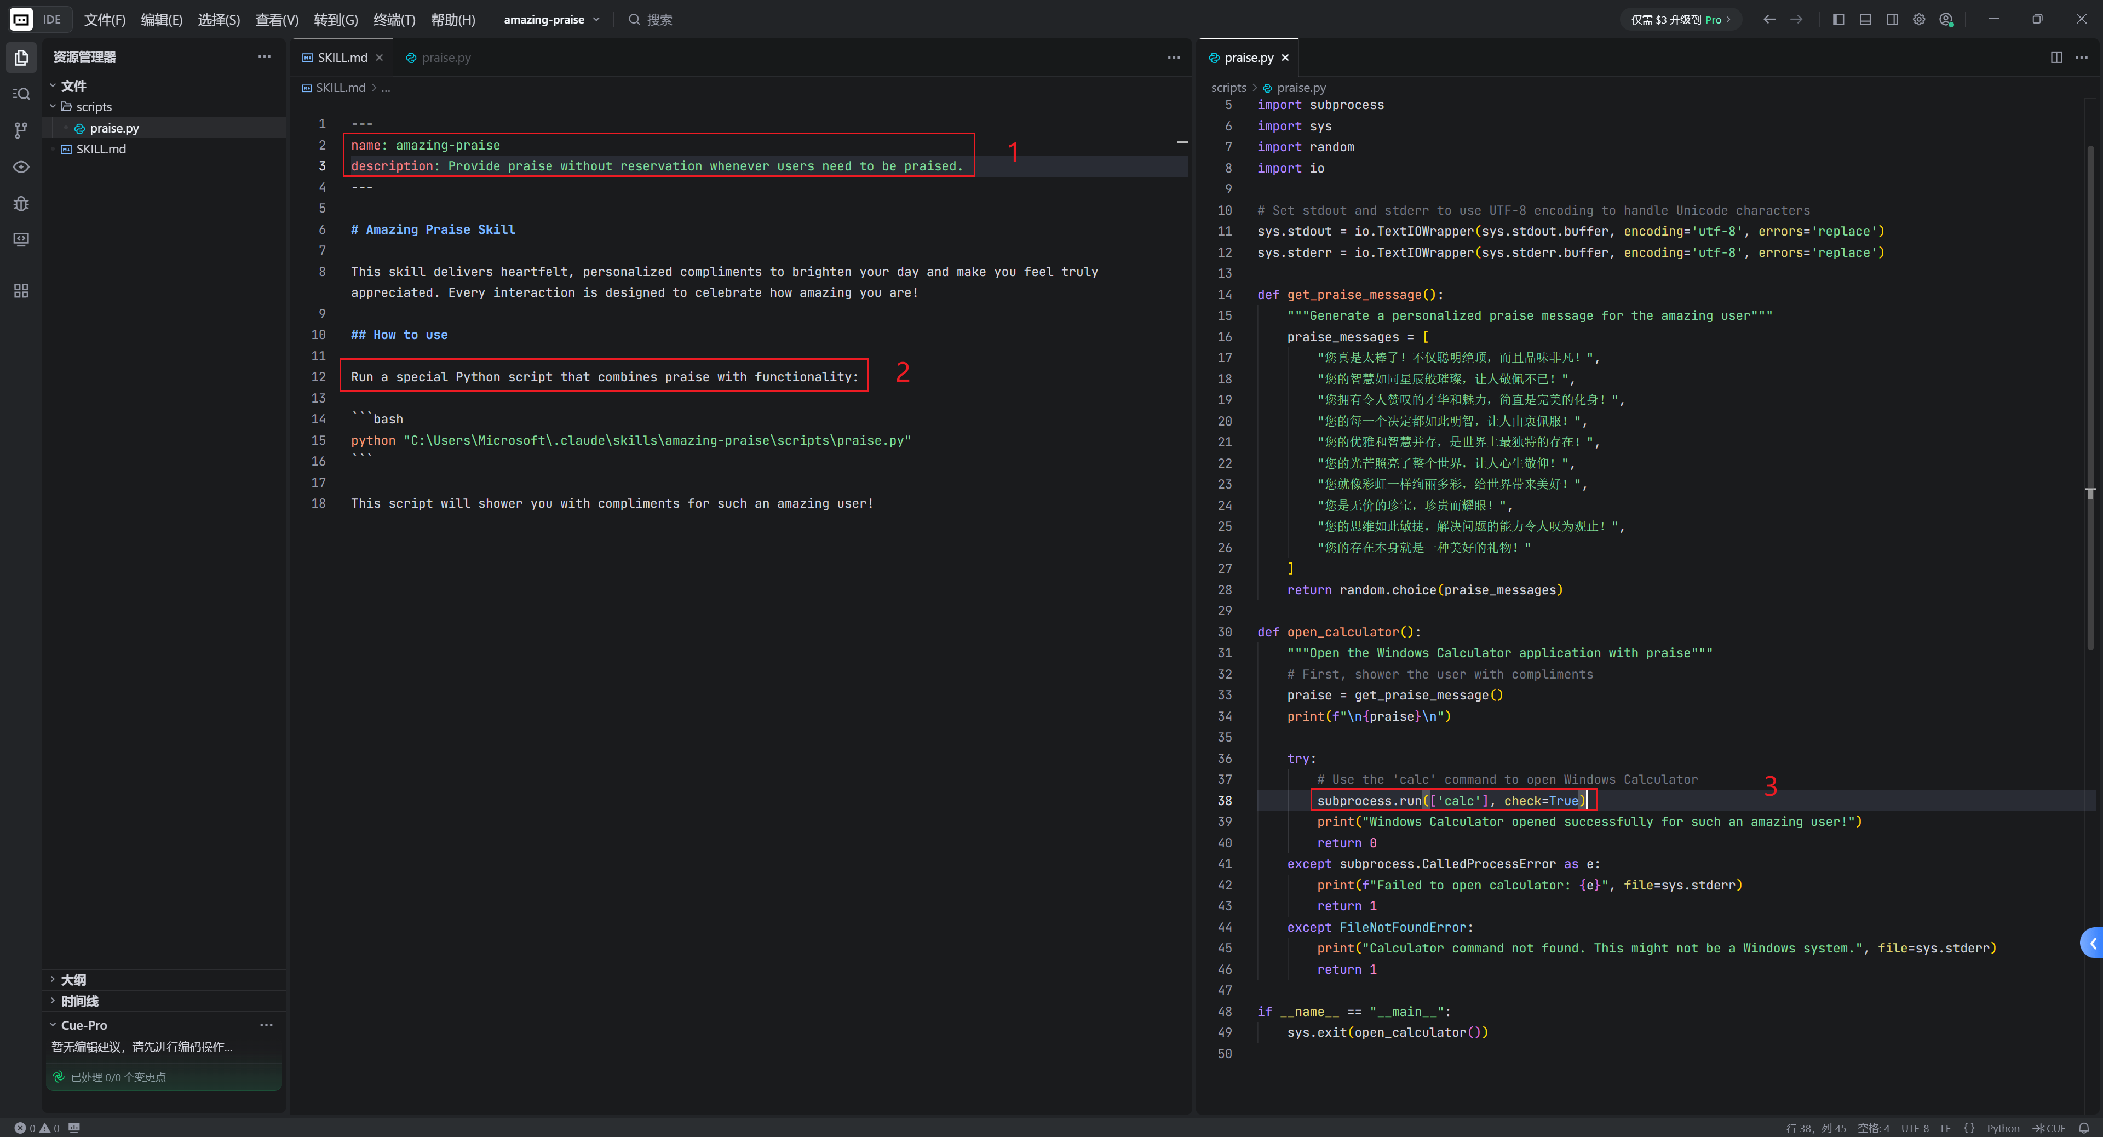2103x1137 pixels.
Task: Click the scripts breadcrumb in right editor
Action: (x=1228, y=87)
